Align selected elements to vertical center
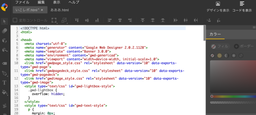 tap(87, 20)
